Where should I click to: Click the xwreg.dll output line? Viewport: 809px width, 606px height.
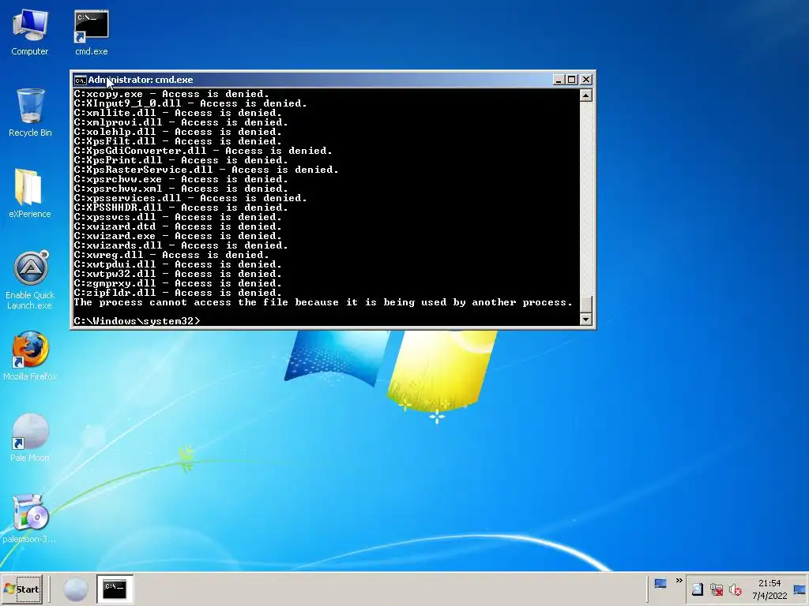coord(171,255)
